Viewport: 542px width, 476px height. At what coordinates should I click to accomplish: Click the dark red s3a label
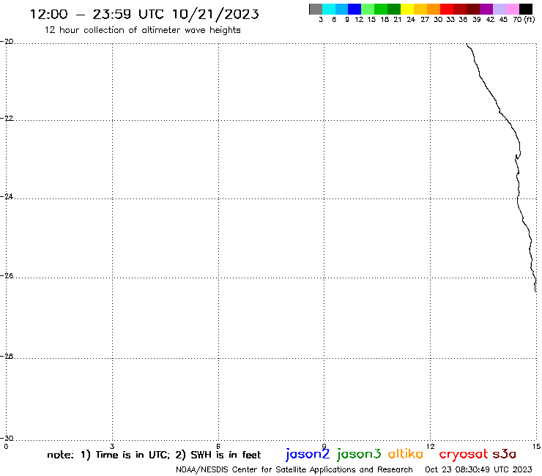click(504, 454)
